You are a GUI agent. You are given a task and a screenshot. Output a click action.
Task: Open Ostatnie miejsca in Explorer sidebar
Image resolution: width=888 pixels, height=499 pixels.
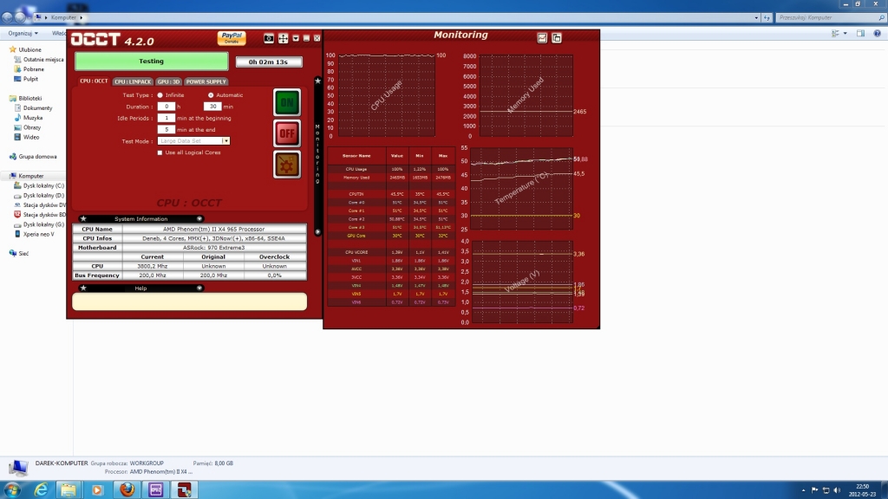pyautogui.click(x=43, y=60)
